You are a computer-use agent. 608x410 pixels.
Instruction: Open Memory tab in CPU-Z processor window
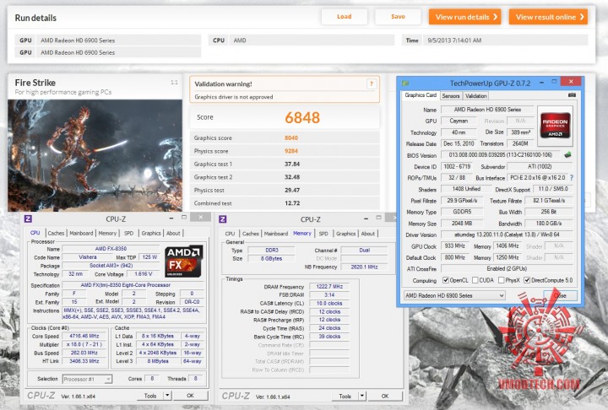[107, 234]
